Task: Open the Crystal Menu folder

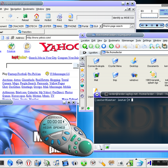Action: (x=115, y=63)
